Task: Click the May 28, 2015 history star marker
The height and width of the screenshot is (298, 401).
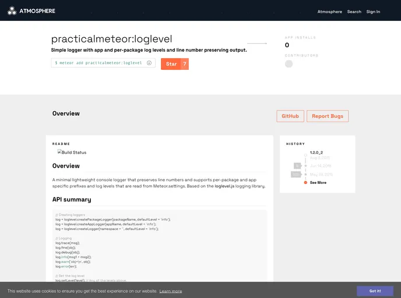Action: 305,175
